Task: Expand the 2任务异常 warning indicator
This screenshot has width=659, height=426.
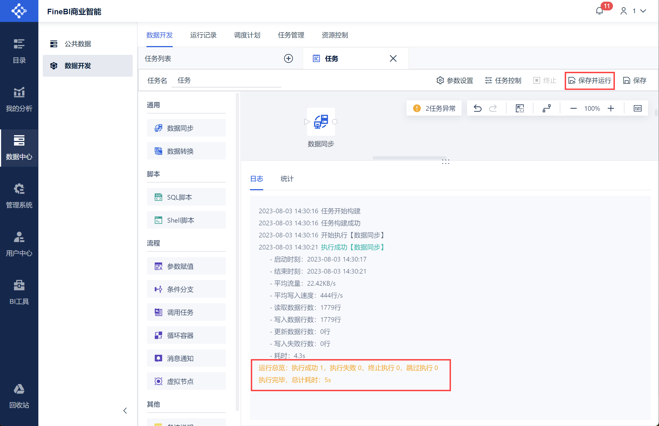Action: pos(434,108)
